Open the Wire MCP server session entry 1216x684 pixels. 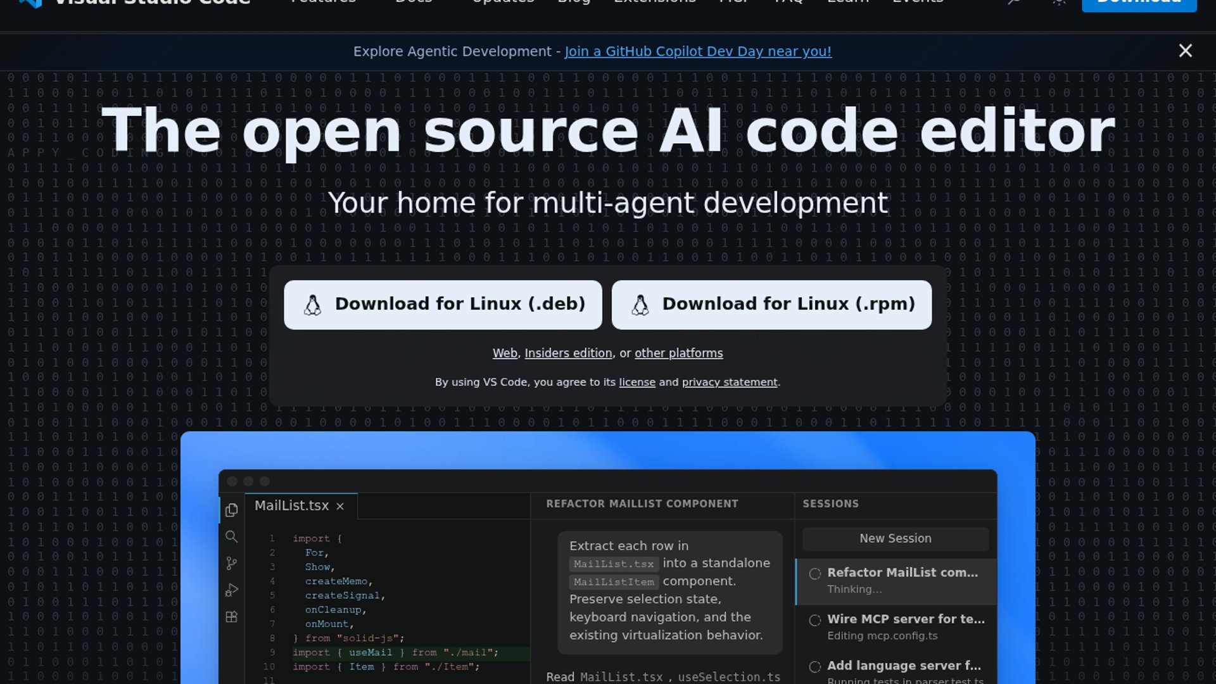coord(905,626)
